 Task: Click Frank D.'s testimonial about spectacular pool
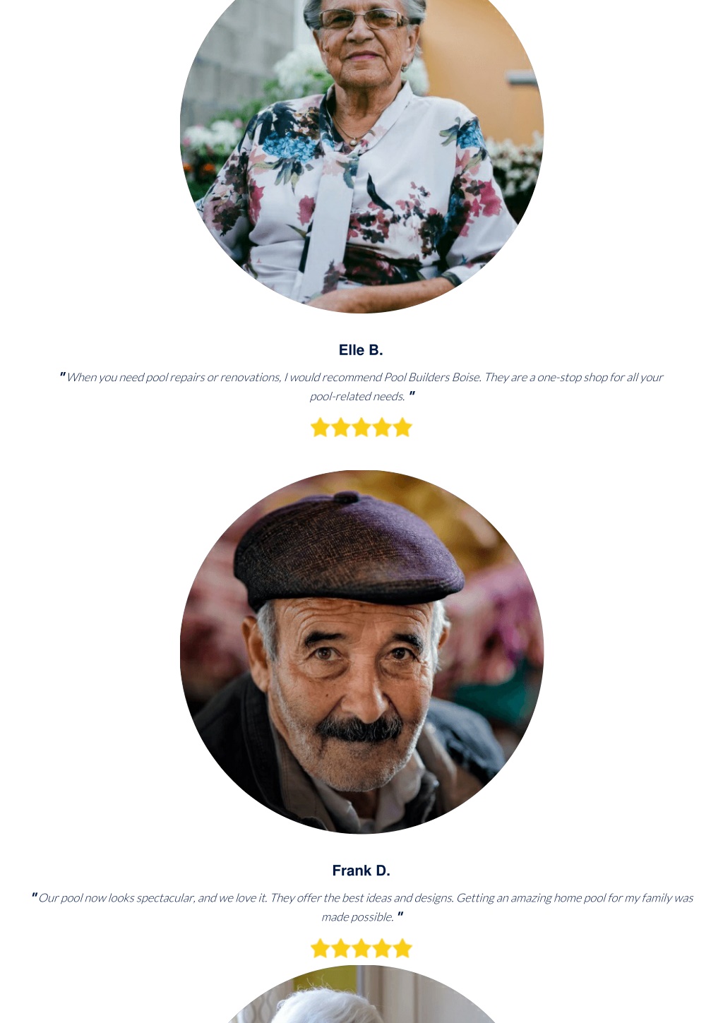pyautogui.click(x=361, y=907)
